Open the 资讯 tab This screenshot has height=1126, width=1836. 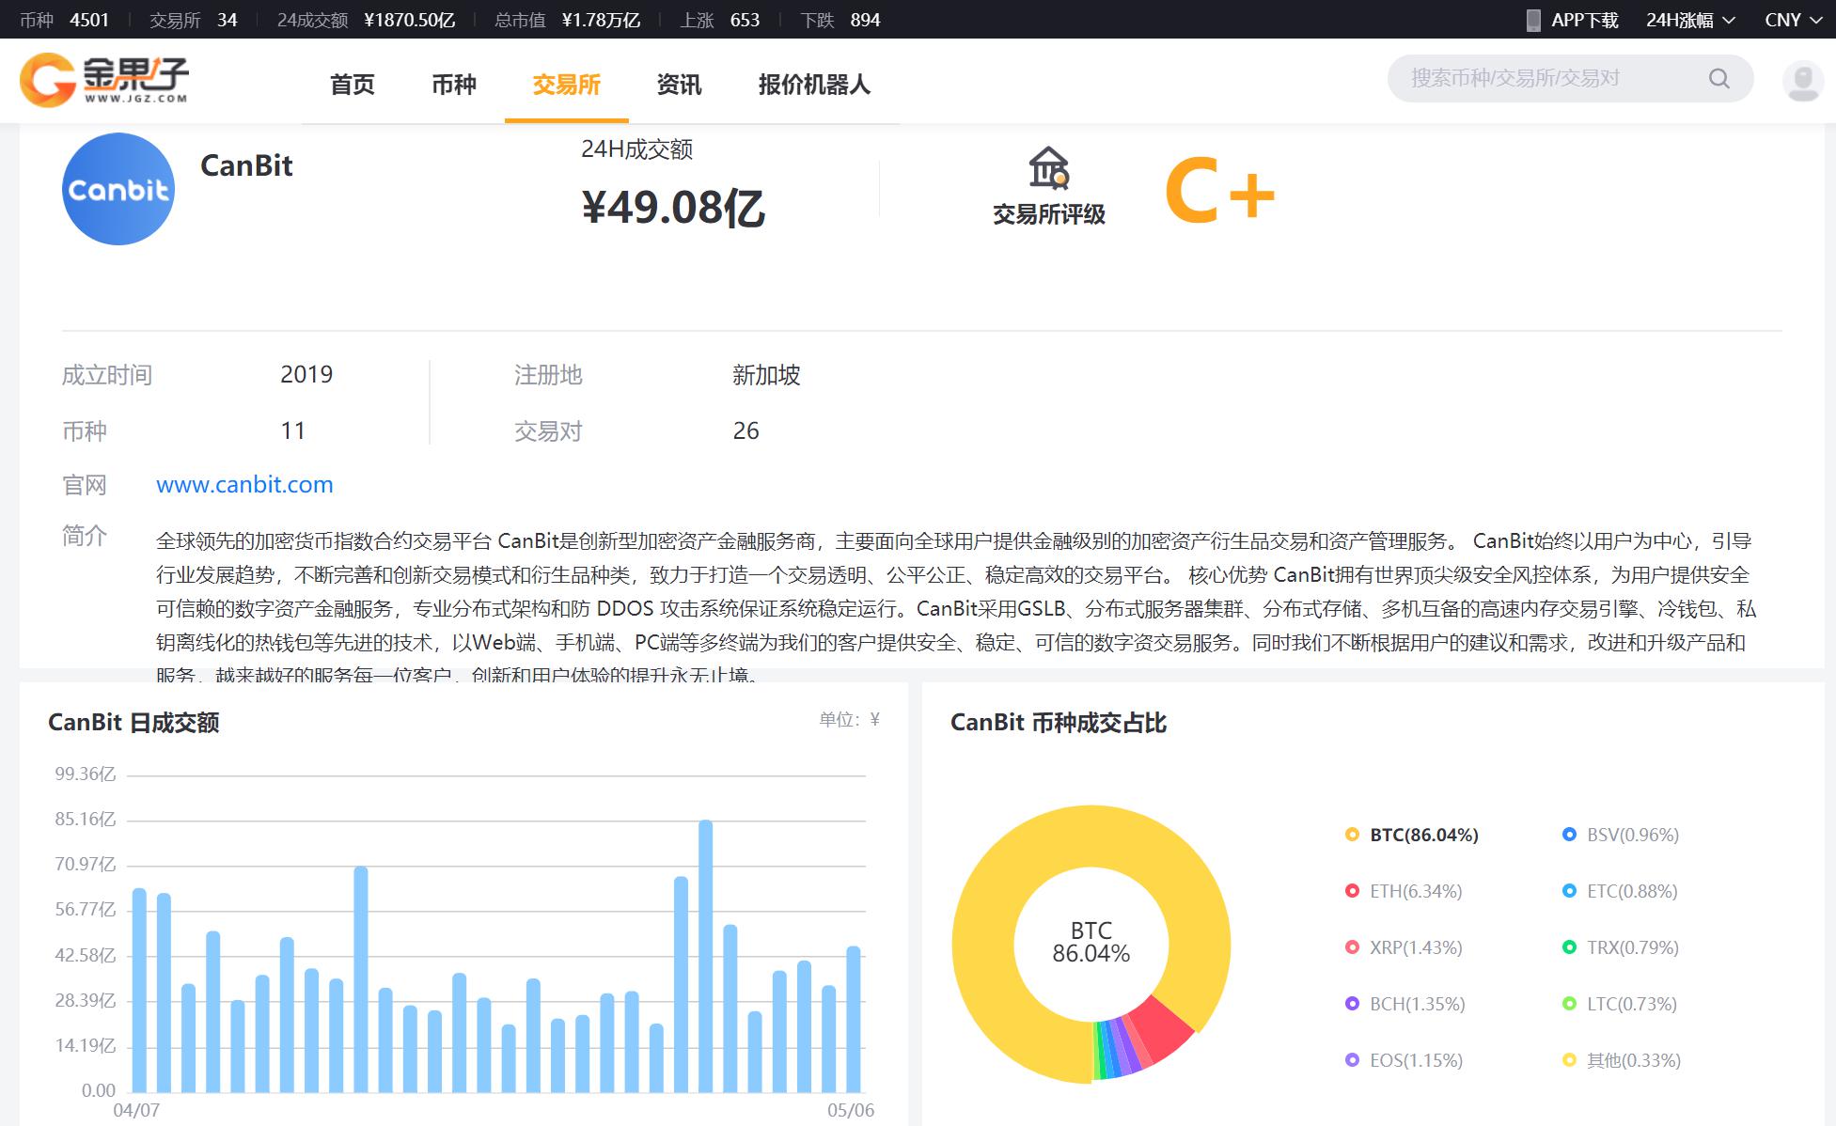[x=679, y=85]
